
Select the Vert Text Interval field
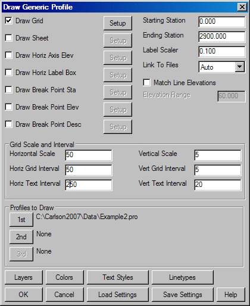(x=218, y=185)
